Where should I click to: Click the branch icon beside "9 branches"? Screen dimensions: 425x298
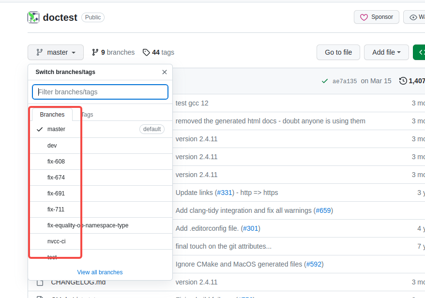[x=94, y=52]
